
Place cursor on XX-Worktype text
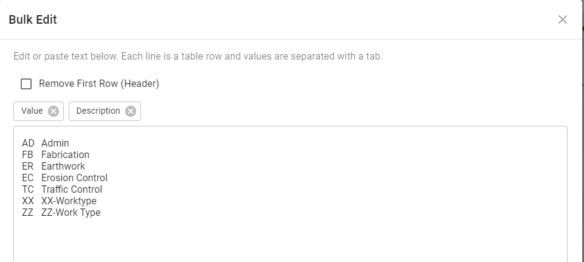69,201
